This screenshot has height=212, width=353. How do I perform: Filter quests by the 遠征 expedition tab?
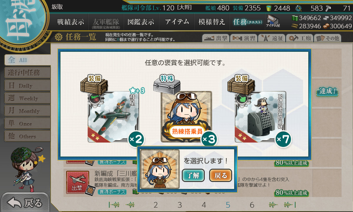click(x=271, y=38)
